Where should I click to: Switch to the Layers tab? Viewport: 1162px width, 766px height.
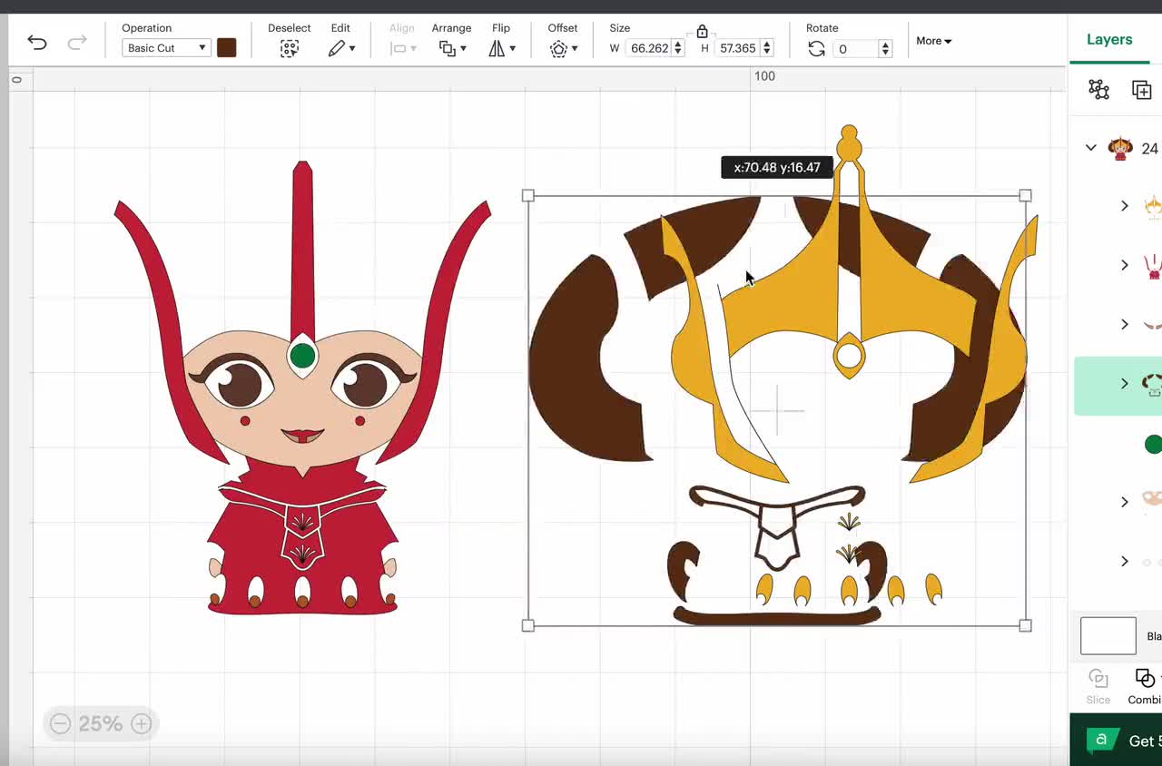pyautogui.click(x=1109, y=40)
